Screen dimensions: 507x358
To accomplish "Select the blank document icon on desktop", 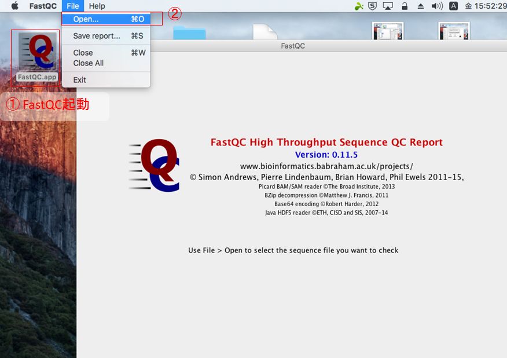I will [x=265, y=31].
